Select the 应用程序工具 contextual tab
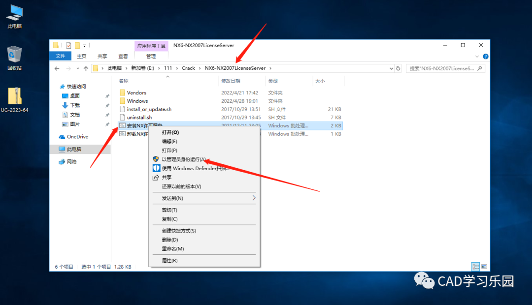The width and height of the screenshot is (532, 305). click(151, 46)
